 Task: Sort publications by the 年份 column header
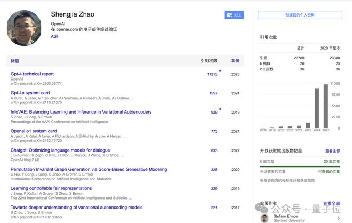(235, 61)
